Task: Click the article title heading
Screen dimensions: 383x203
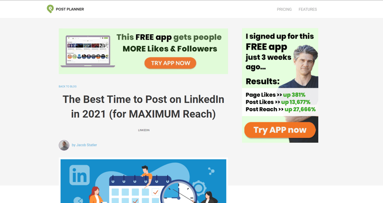Action: pyautogui.click(x=143, y=107)
